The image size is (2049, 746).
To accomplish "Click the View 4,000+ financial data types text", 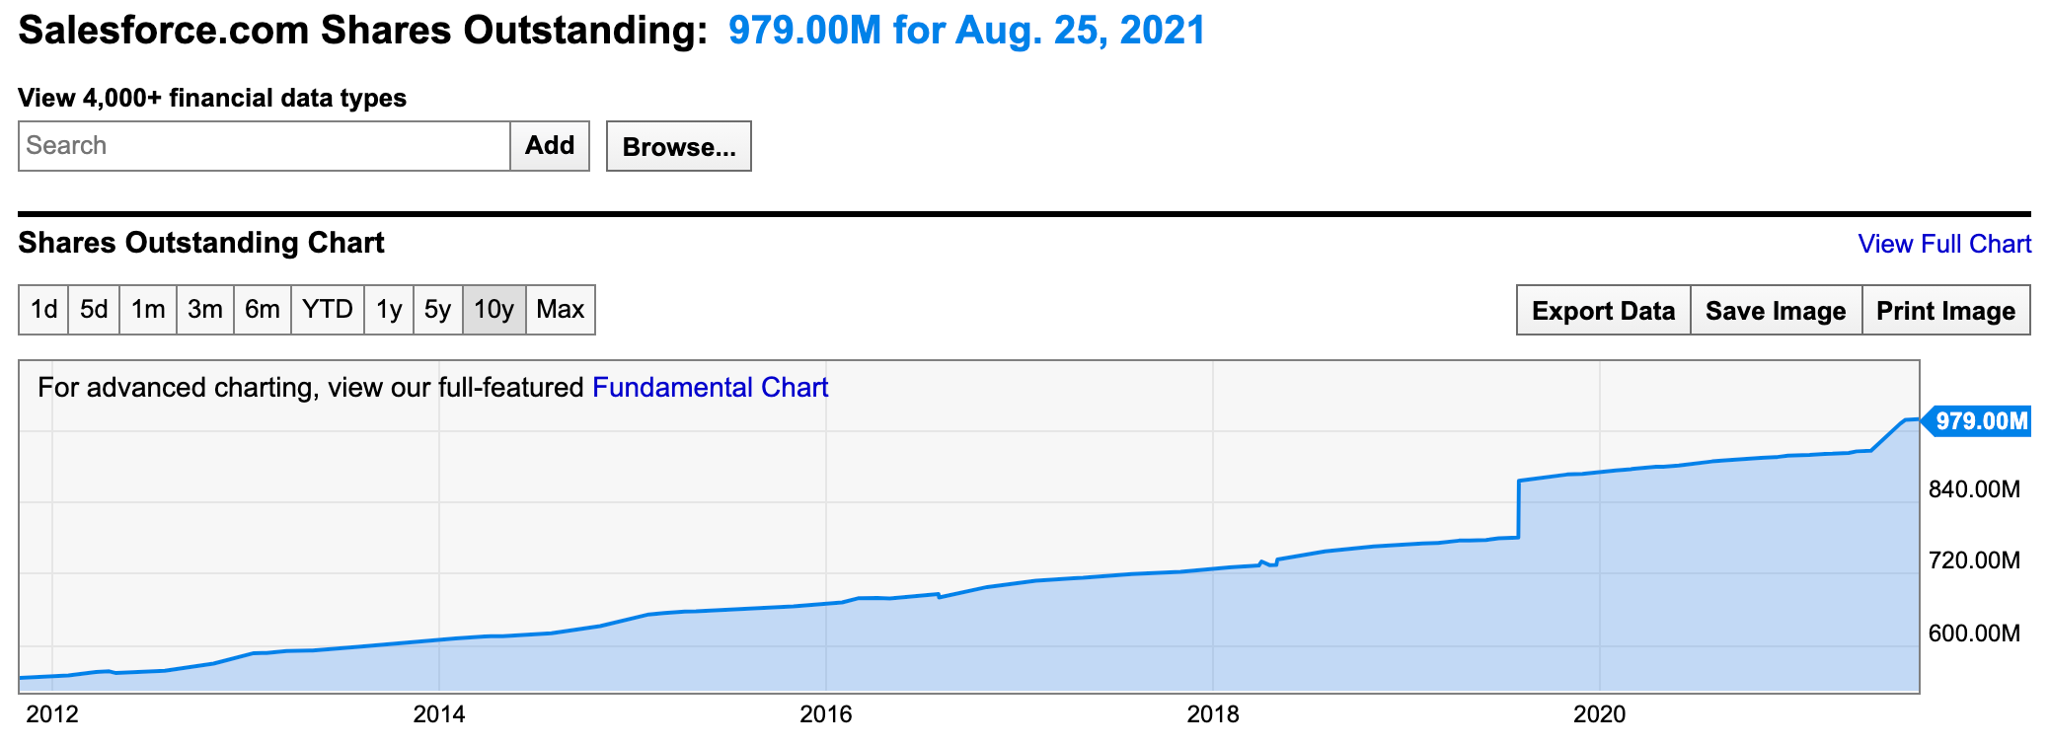I will [212, 98].
